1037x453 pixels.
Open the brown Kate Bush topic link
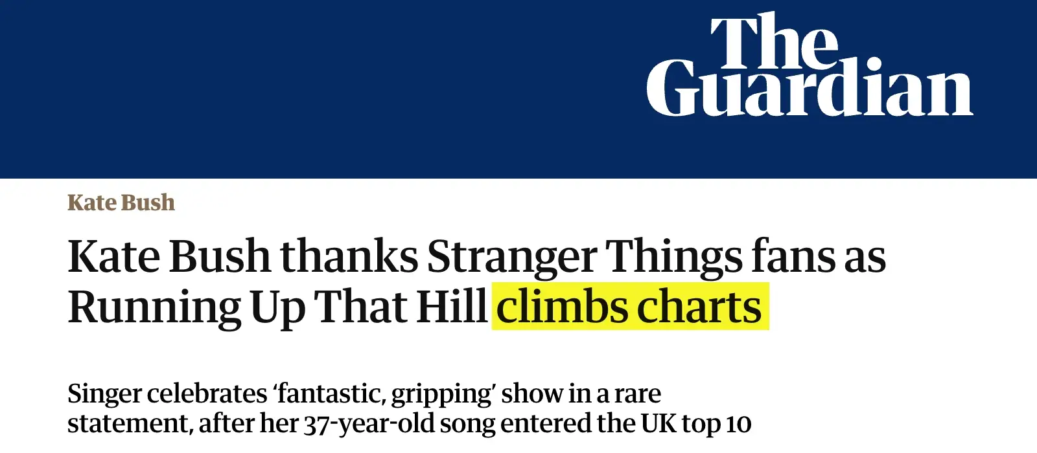tap(121, 203)
